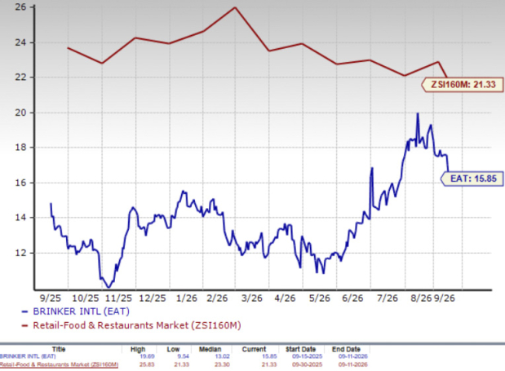Click the 16 y-axis label
The height and width of the screenshot is (371, 505).
click(x=20, y=183)
